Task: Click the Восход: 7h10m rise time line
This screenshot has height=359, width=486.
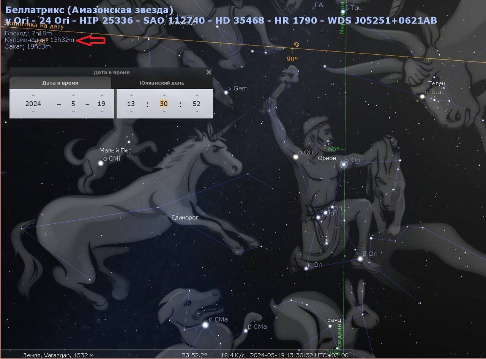Action: tap(28, 33)
